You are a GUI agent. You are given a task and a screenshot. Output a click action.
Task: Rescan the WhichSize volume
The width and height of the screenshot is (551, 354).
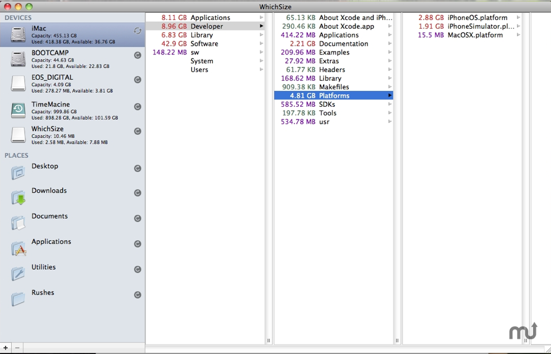(x=138, y=131)
